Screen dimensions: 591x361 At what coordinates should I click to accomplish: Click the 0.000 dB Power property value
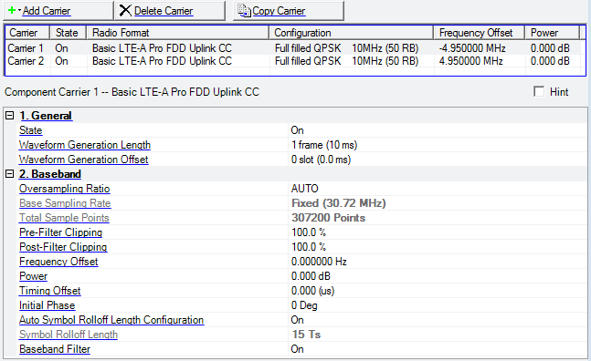[x=311, y=276]
